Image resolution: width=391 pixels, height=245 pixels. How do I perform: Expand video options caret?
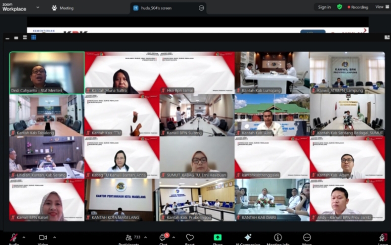coord(55,237)
